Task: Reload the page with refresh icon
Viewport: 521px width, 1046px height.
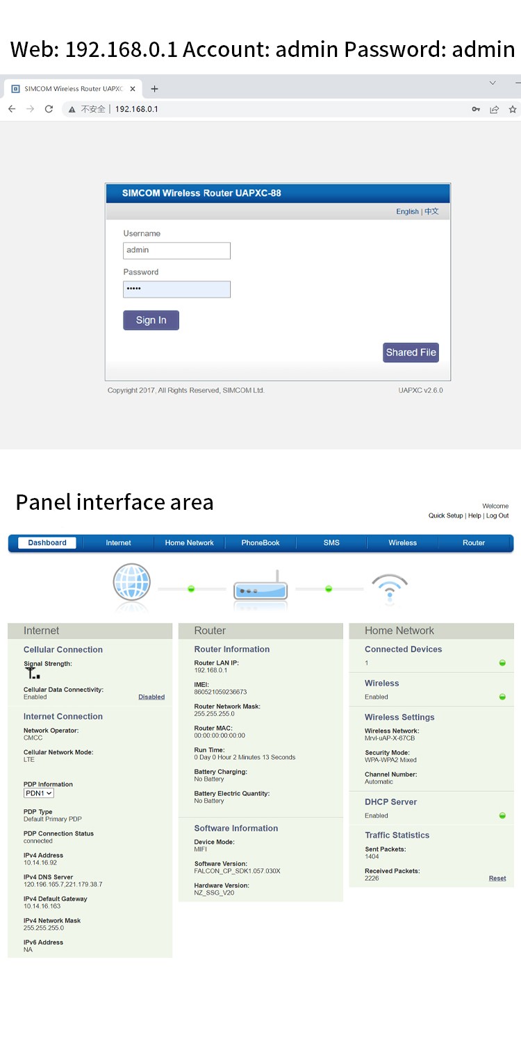Action: pyautogui.click(x=49, y=109)
